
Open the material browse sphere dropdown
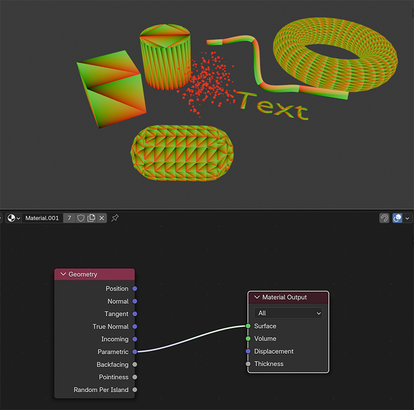coord(14,218)
